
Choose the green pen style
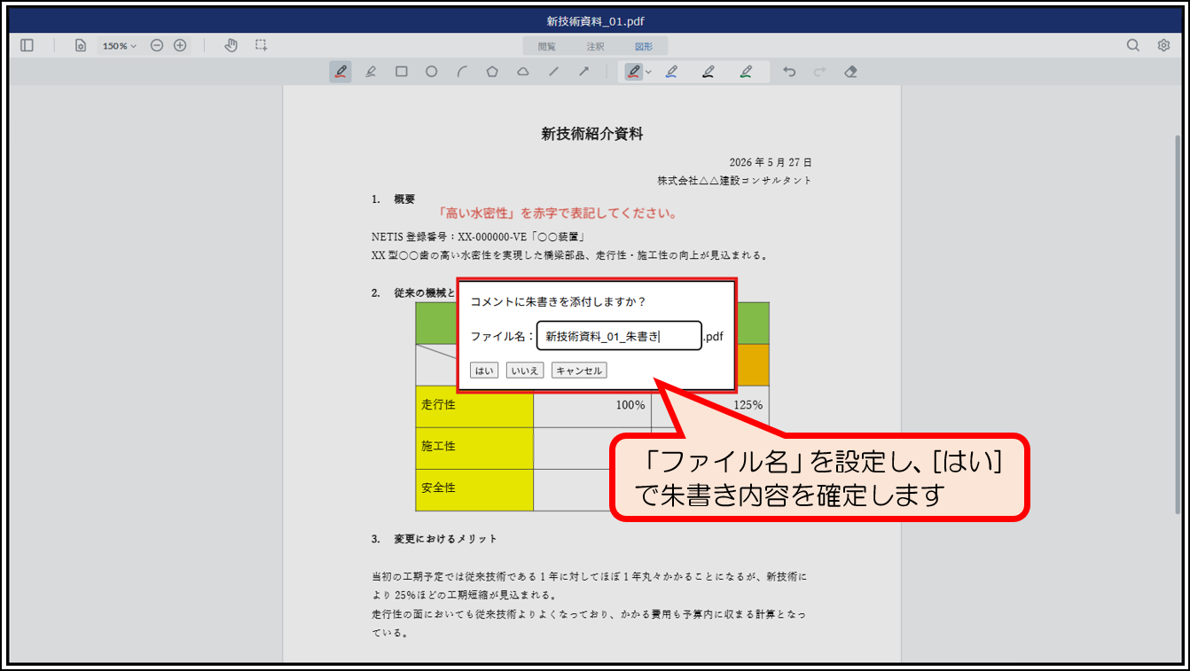[747, 72]
